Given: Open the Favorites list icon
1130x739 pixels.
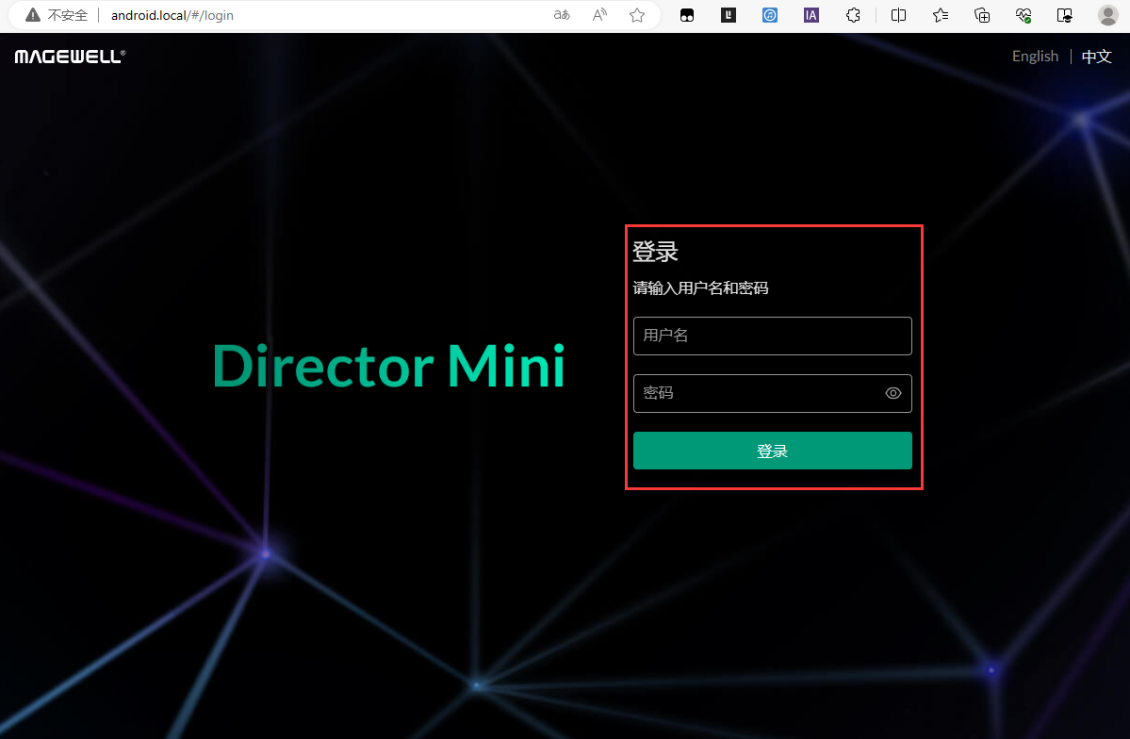Looking at the screenshot, I should click(940, 15).
